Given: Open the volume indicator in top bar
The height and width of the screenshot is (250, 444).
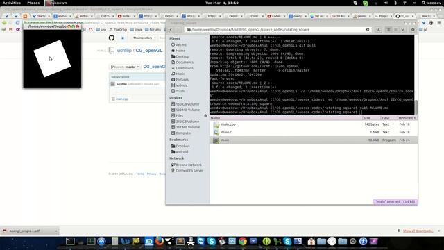Looking at the screenshot, I should (x=386, y=3).
